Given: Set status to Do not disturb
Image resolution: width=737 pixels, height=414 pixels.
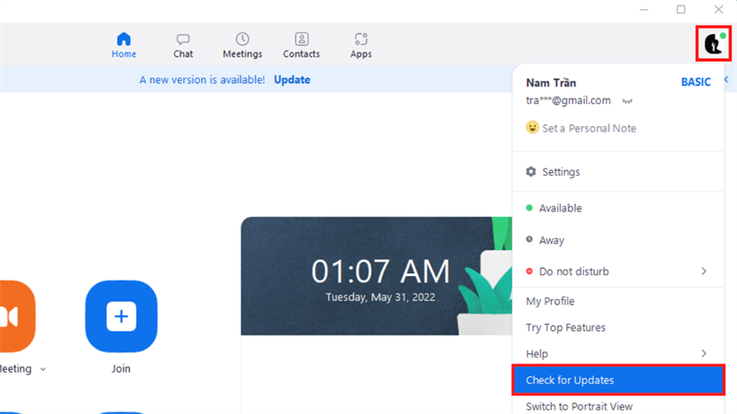Looking at the screenshot, I should (618, 271).
